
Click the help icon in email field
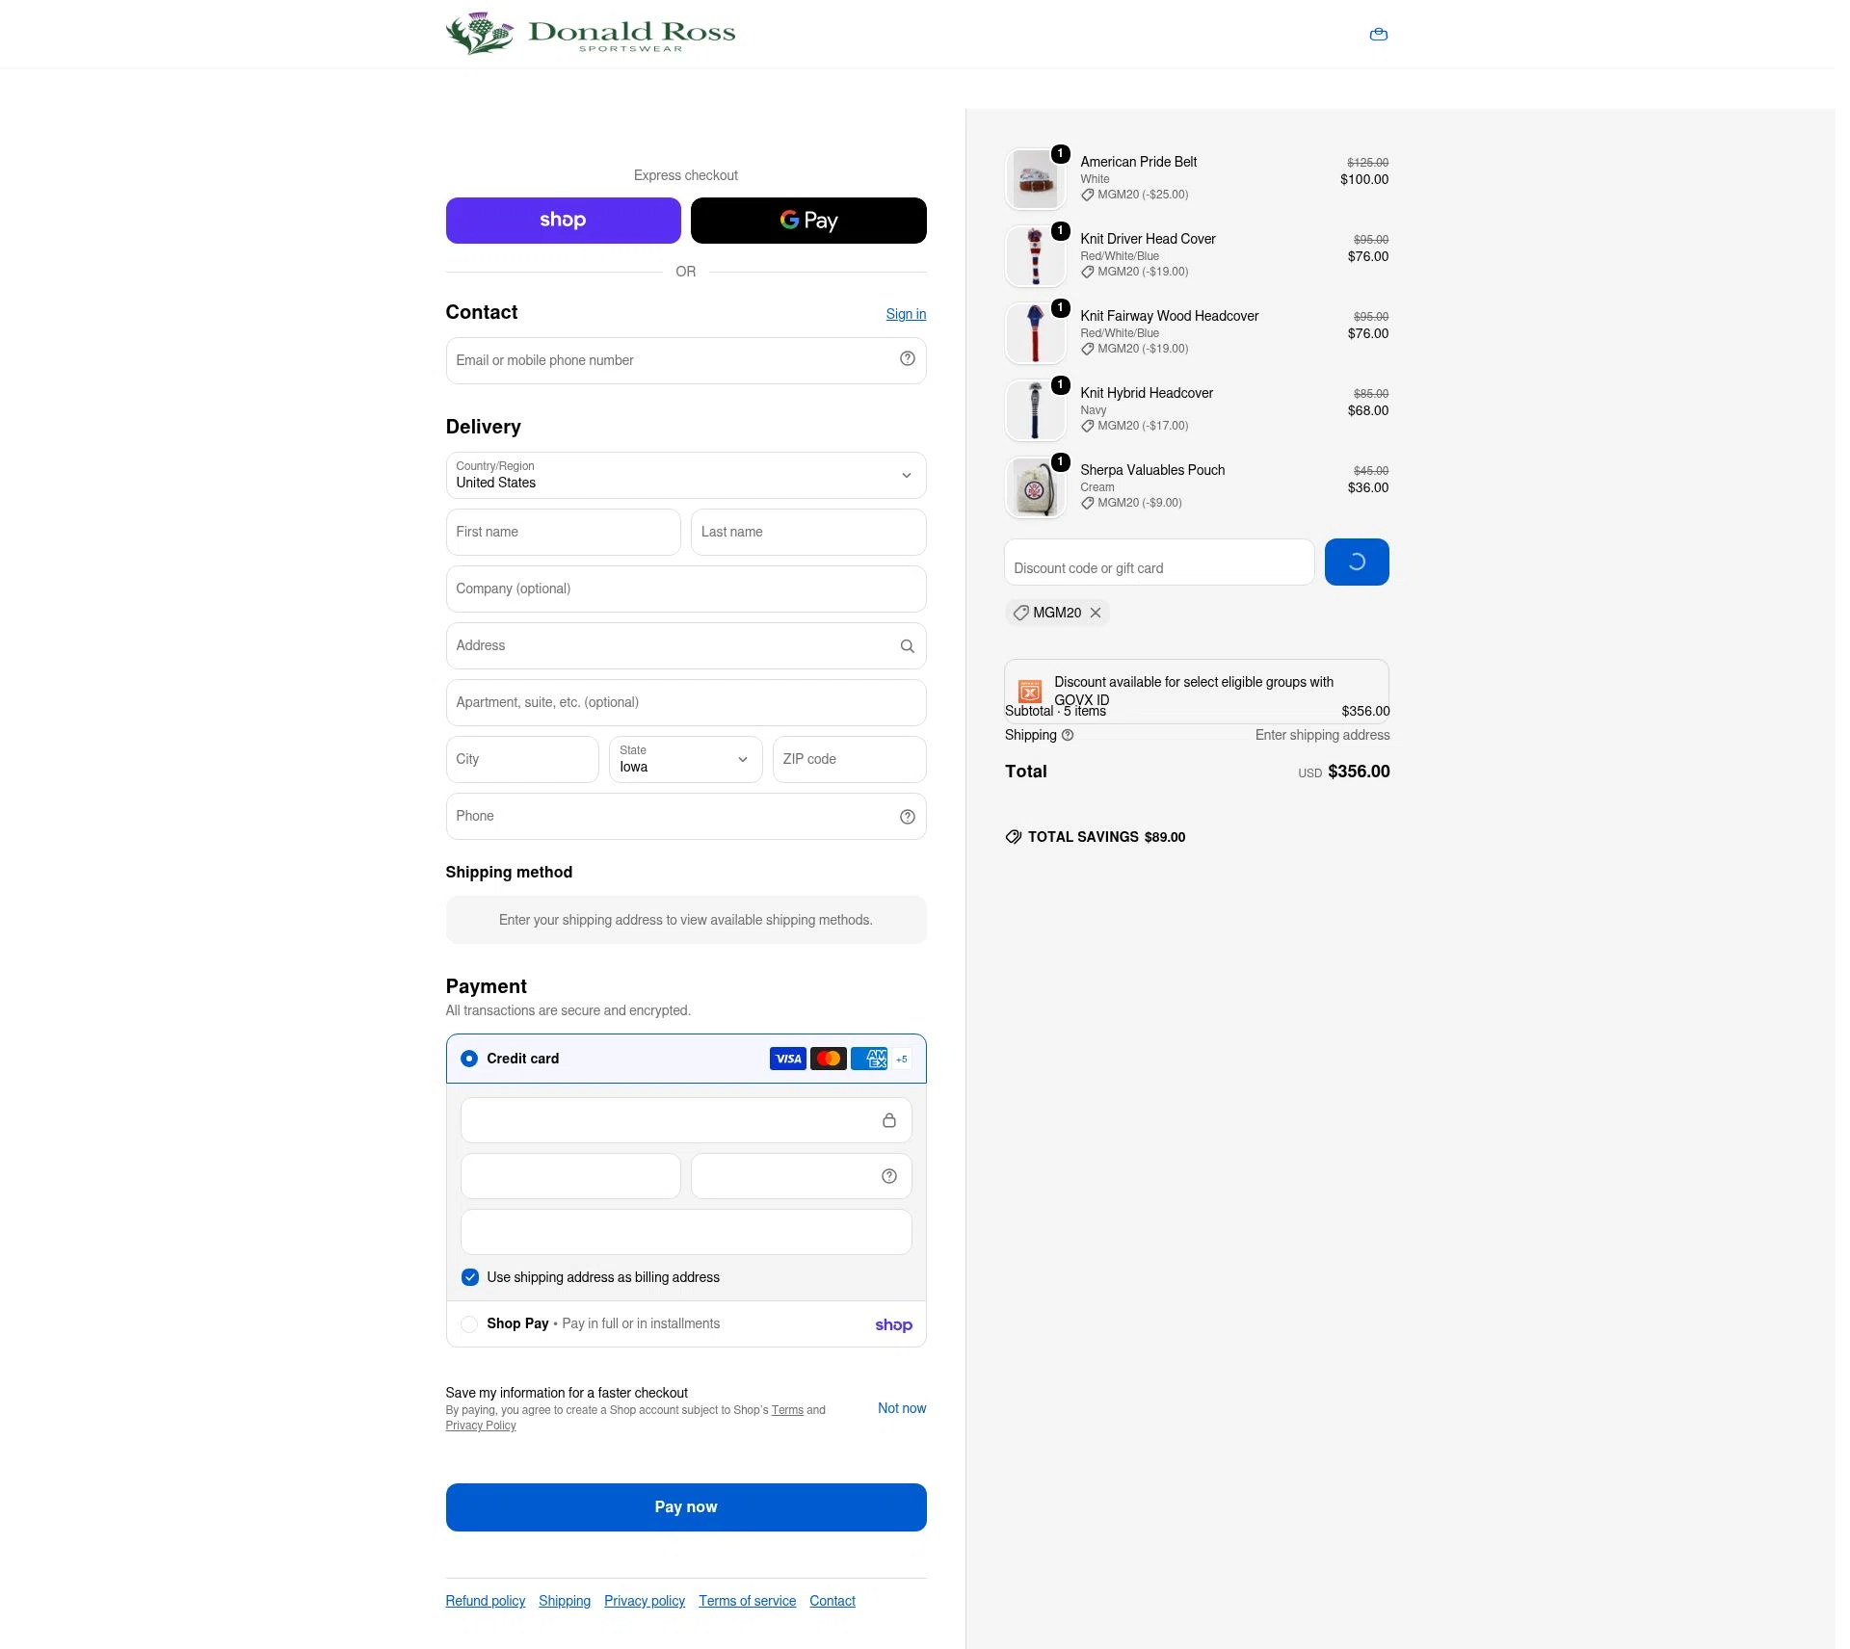click(907, 359)
